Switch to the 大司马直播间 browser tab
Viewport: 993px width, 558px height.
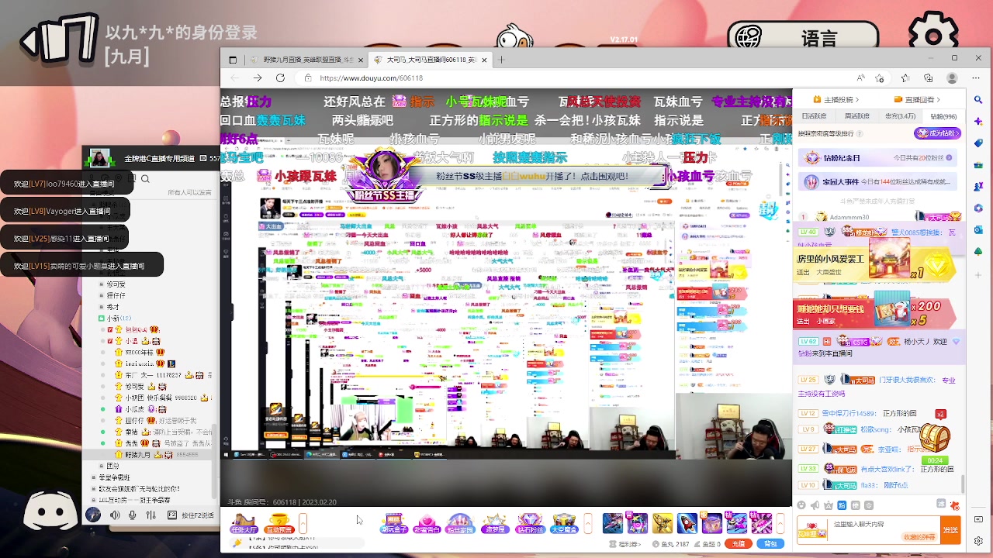[427, 59]
